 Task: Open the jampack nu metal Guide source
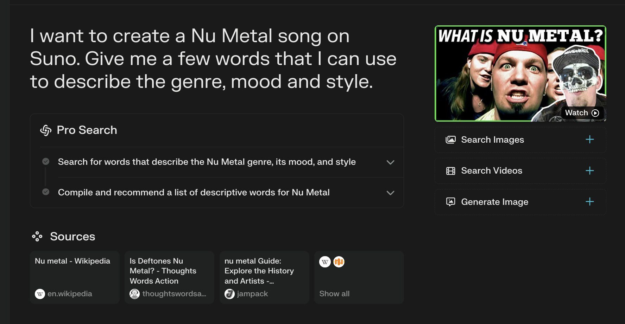click(264, 277)
